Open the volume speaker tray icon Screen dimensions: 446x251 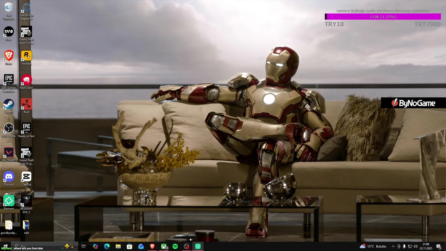click(x=415, y=246)
